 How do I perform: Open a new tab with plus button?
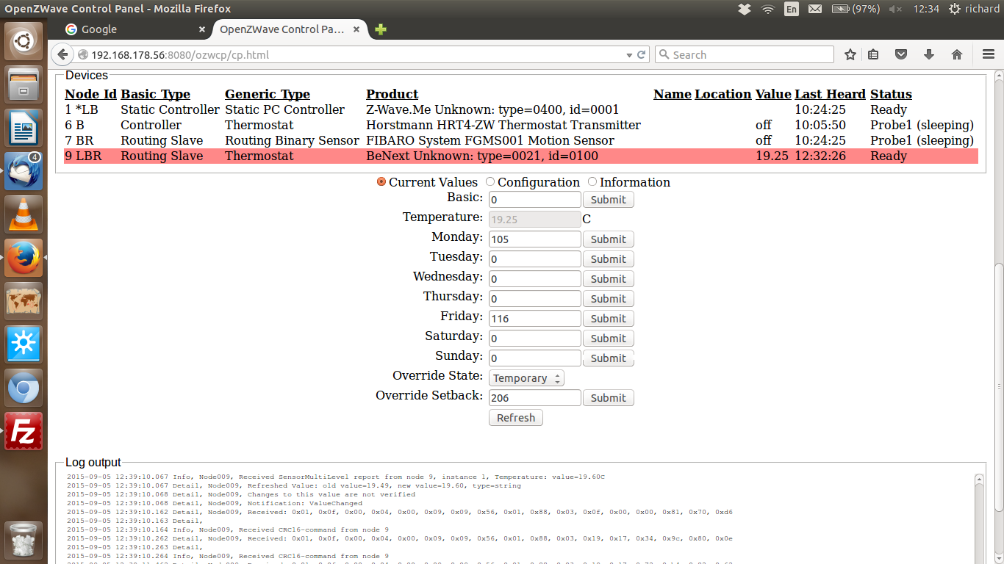click(380, 29)
